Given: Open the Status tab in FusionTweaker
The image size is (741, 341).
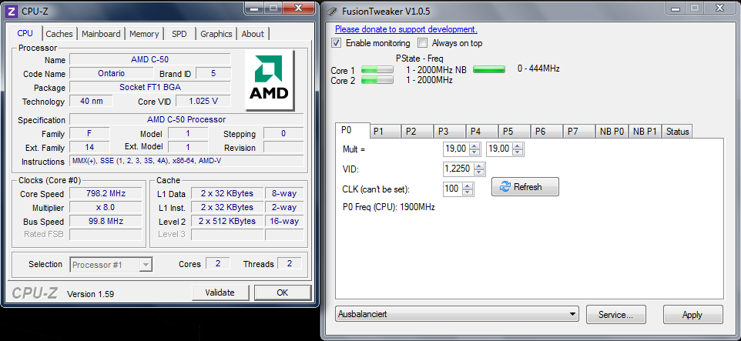Looking at the screenshot, I should (x=677, y=132).
